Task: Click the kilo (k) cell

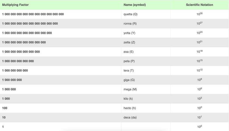Action: 128,99
